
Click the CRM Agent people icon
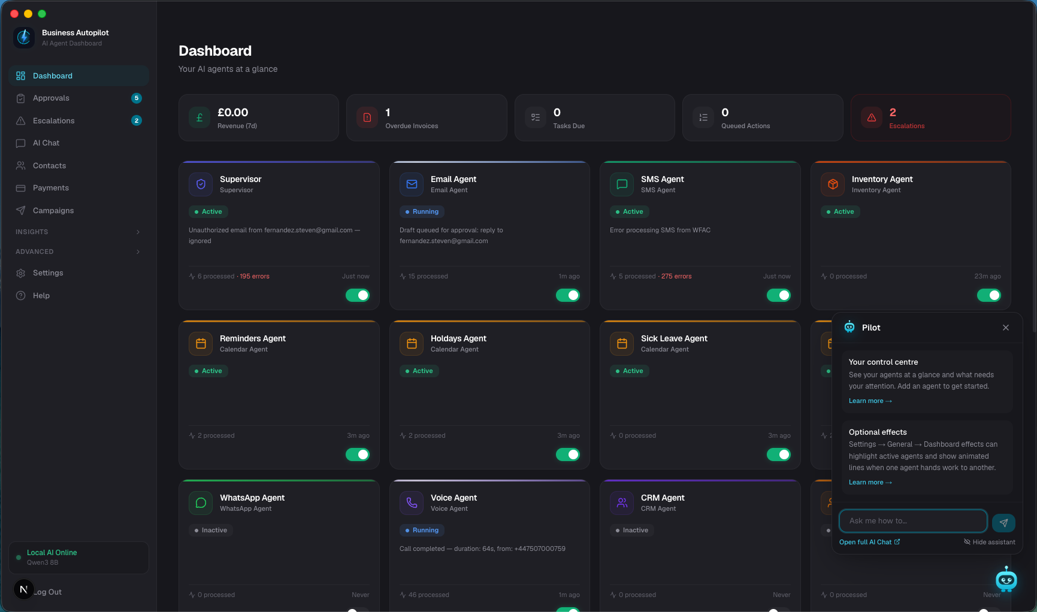[x=622, y=503]
